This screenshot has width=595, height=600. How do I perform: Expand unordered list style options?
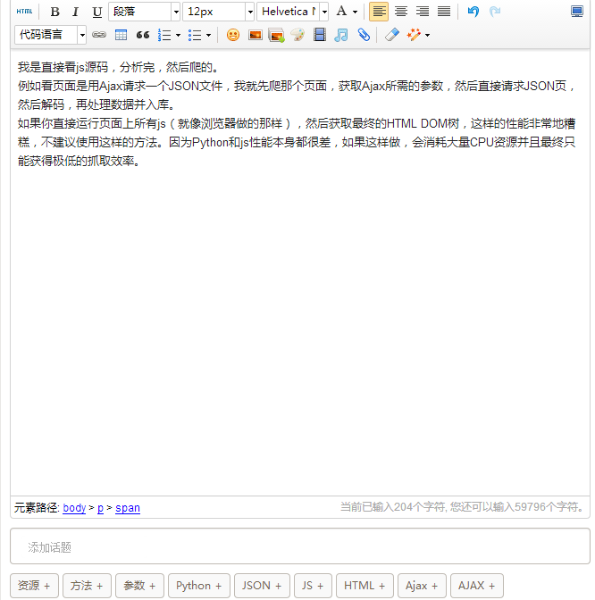click(x=208, y=35)
